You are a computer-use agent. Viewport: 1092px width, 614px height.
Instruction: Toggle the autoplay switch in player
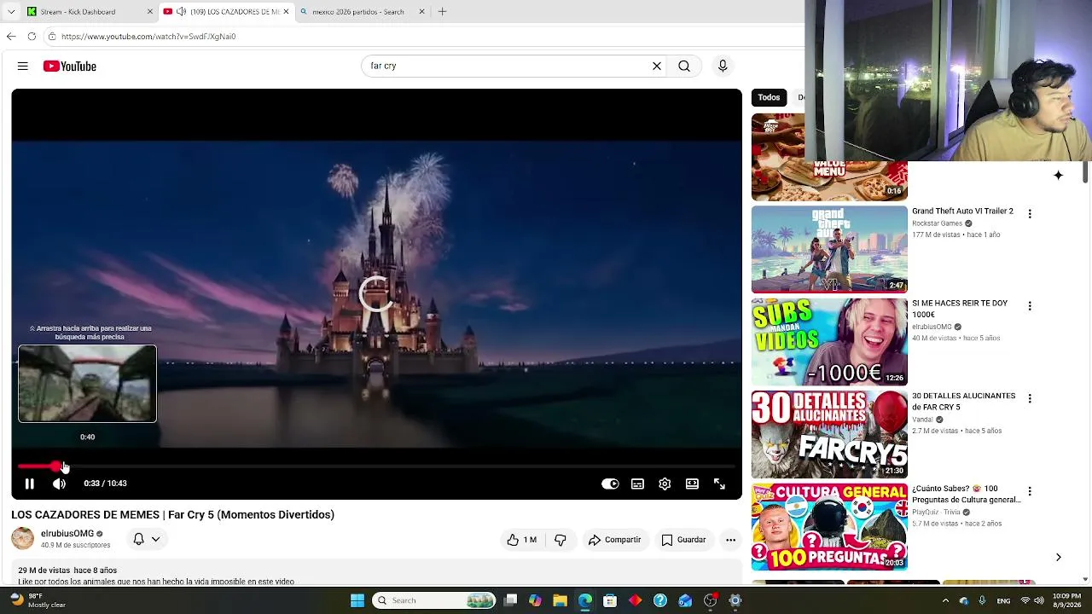[610, 484]
